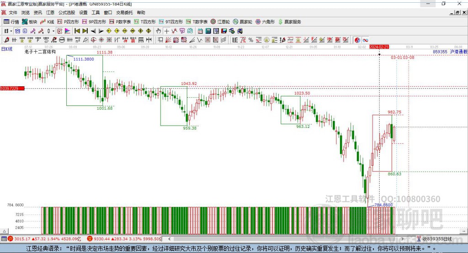Click the Shenzhen index 9330.44 status
The width and height of the screenshot is (468, 253).
point(124,239)
